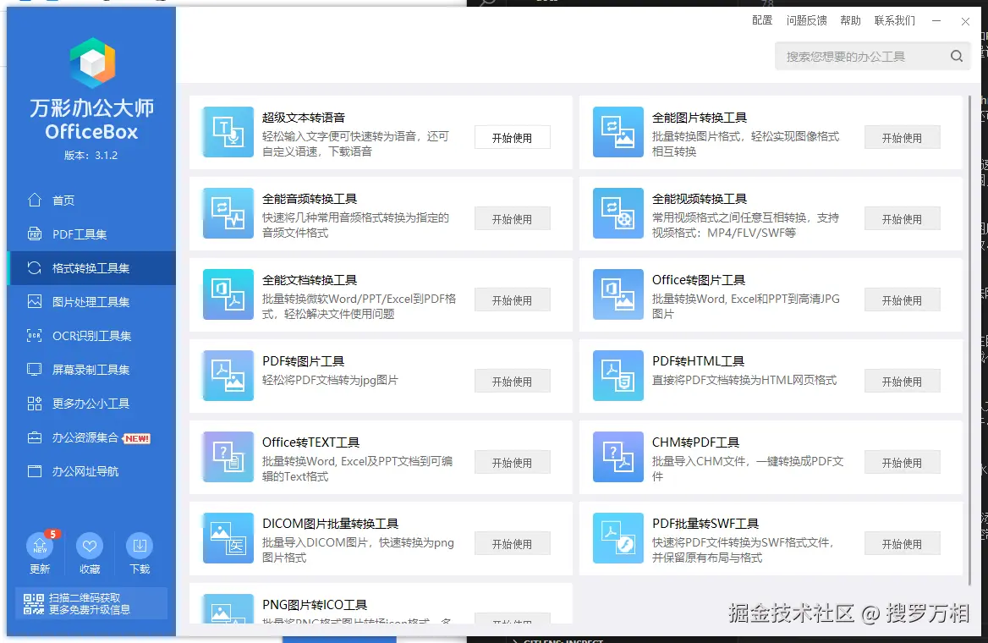Open OCR识别工具集 section
The height and width of the screenshot is (643, 988).
[x=91, y=335]
